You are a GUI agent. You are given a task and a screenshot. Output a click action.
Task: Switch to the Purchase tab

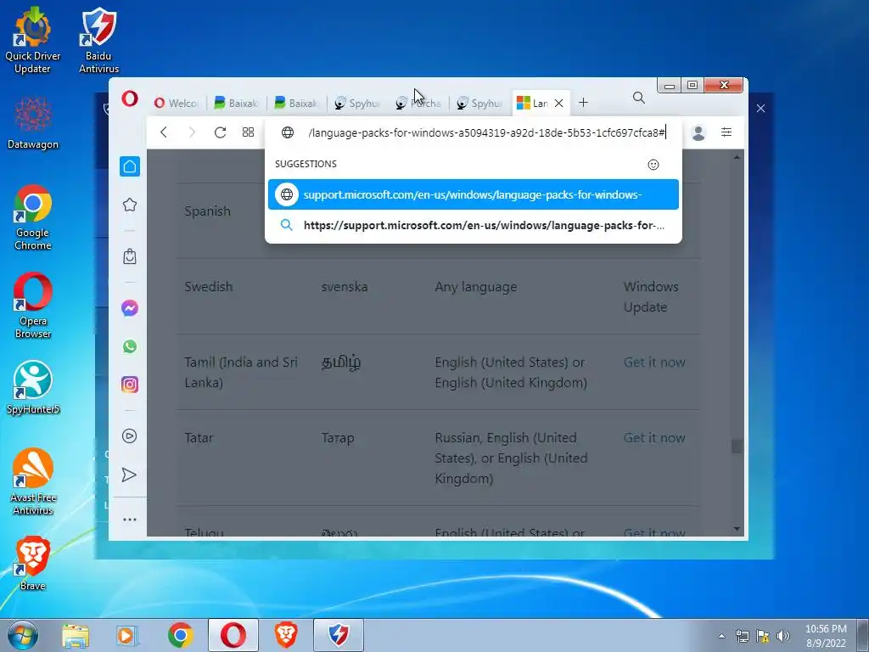[418, 103]
